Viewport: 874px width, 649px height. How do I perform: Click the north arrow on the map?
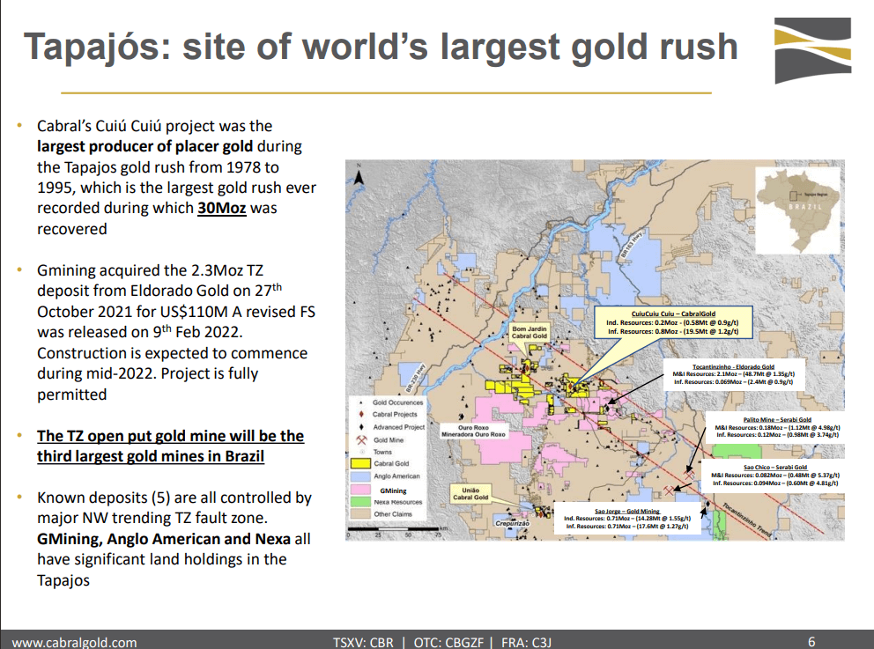(359, 176)
